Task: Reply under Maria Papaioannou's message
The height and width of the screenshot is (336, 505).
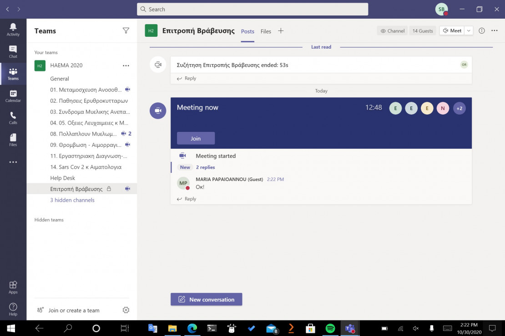Action: (x=187, y=199)
